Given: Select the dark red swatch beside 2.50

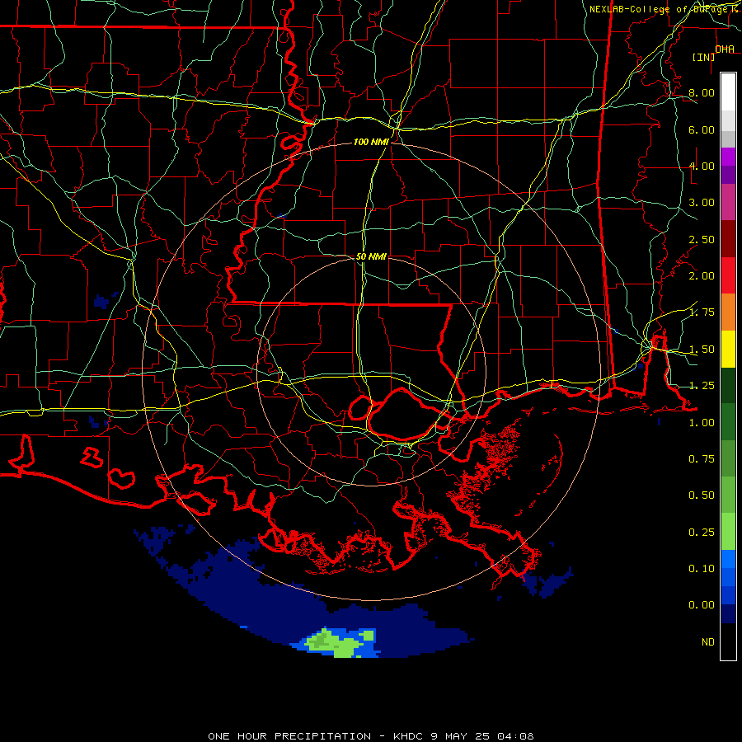Looking at the screenshot, I should pyautogui.click(x=728, y=239).
